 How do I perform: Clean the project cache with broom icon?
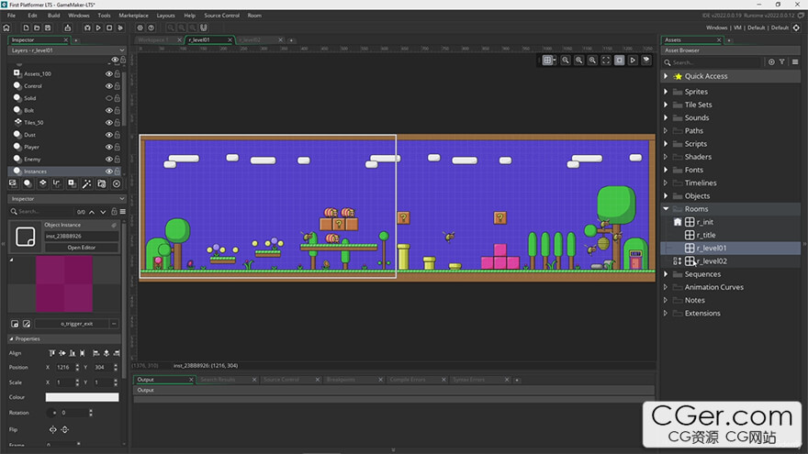[120, 28]
